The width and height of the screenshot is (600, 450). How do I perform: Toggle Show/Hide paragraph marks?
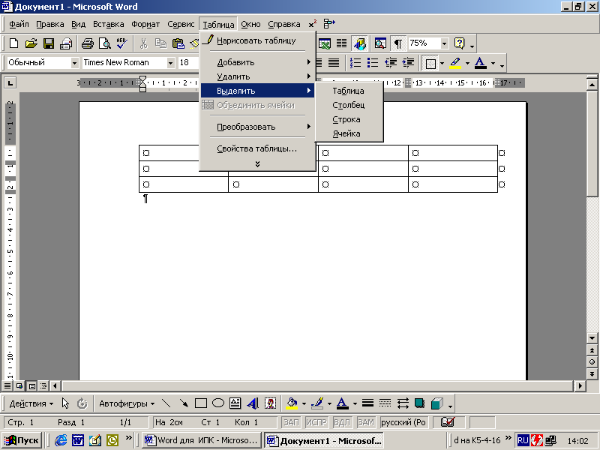tap(398, 43)
